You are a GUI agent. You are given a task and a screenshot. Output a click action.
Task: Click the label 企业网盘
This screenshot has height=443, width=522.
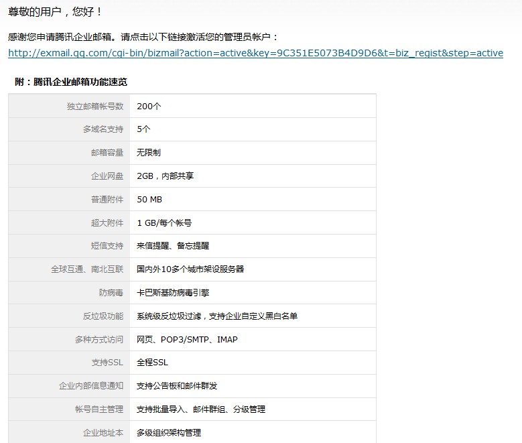pyautogui.click(x=107, y=176)
